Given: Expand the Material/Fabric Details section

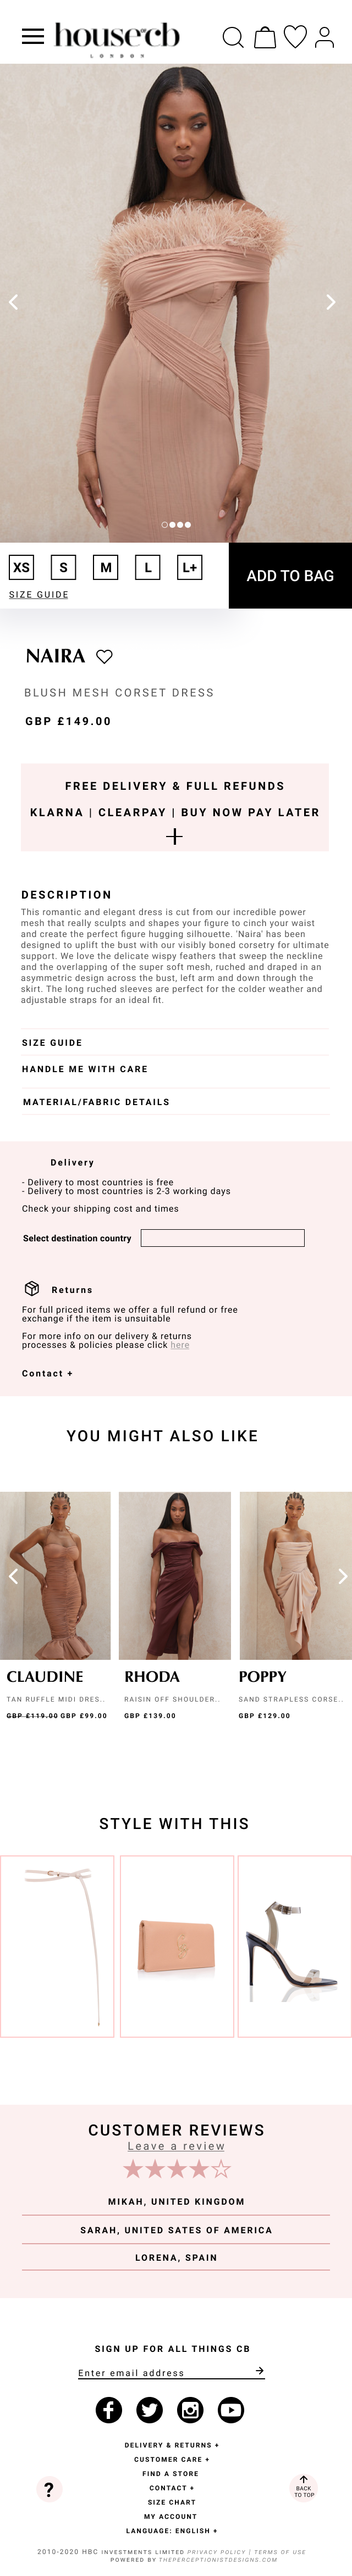Looking at the screenshot, I should (96, 1102).
